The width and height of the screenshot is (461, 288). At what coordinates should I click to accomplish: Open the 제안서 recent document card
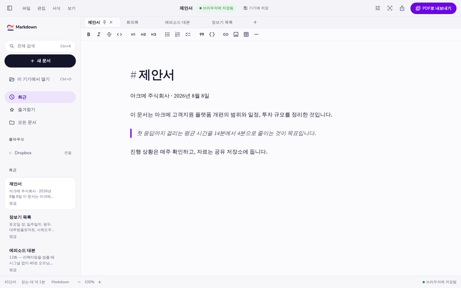[x=40, y=194]
